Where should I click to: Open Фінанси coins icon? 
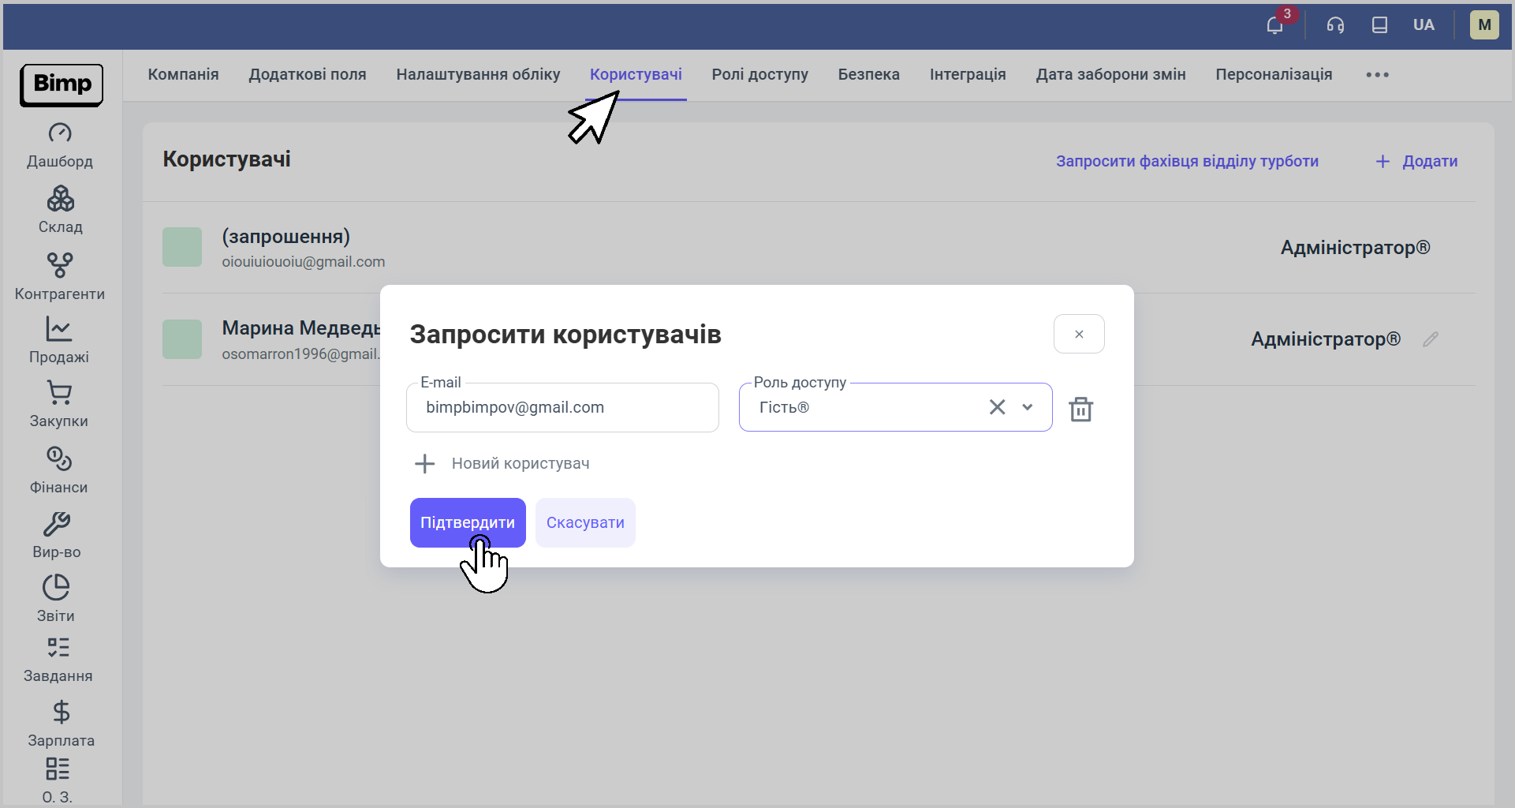pos(59,458)
